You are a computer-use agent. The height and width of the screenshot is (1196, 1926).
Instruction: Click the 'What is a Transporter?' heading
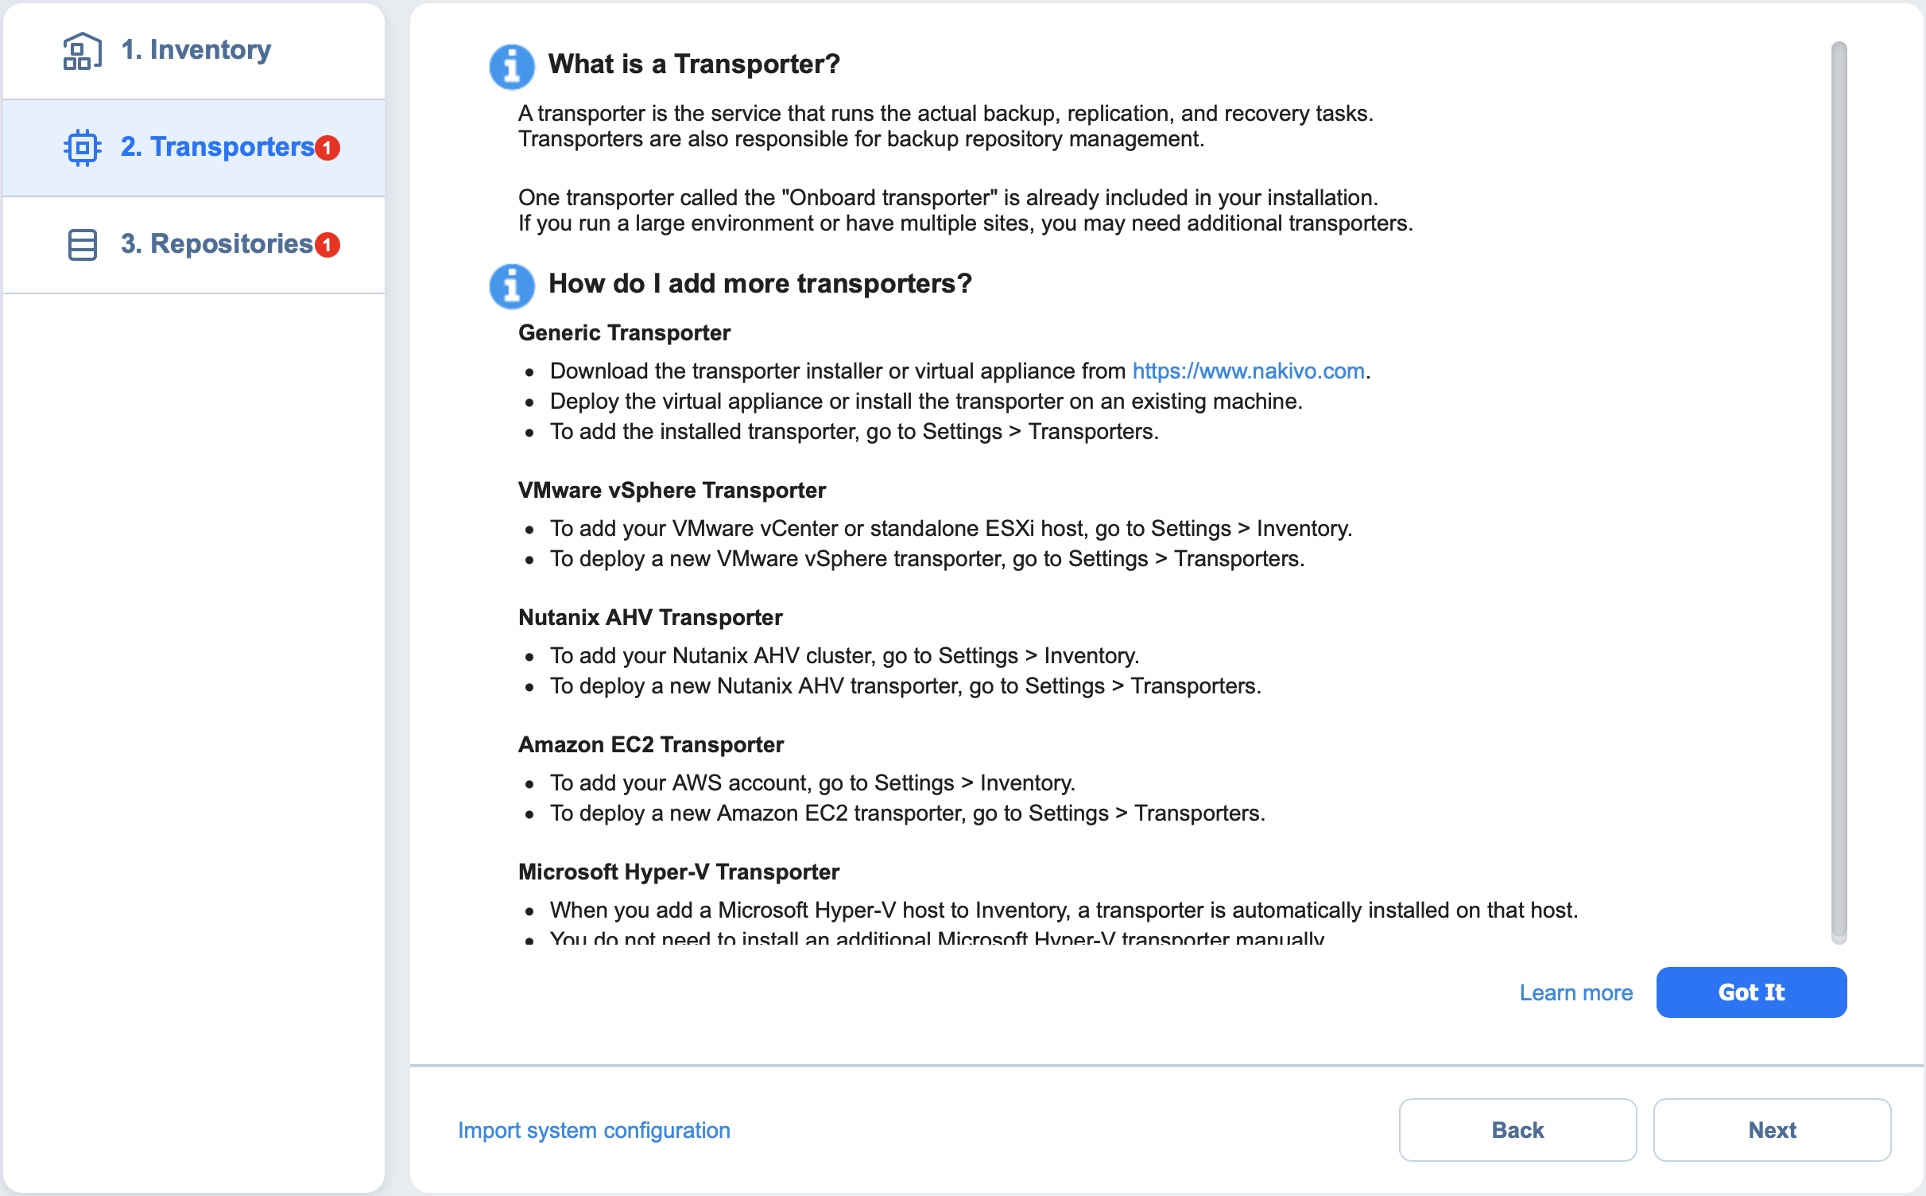[694, 64]
